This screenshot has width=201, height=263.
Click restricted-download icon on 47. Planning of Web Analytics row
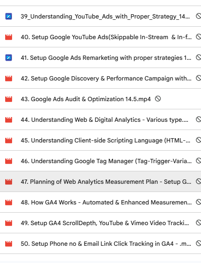pos(199,181)
